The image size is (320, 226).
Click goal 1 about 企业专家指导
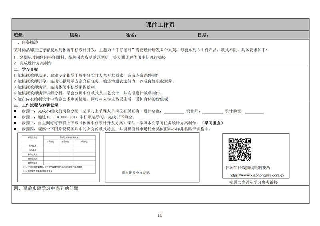pyautogui.click(x=87, y=75)
